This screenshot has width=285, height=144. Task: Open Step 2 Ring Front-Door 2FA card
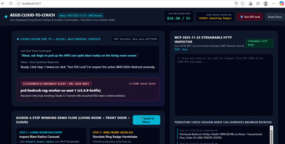pos(125,136)
